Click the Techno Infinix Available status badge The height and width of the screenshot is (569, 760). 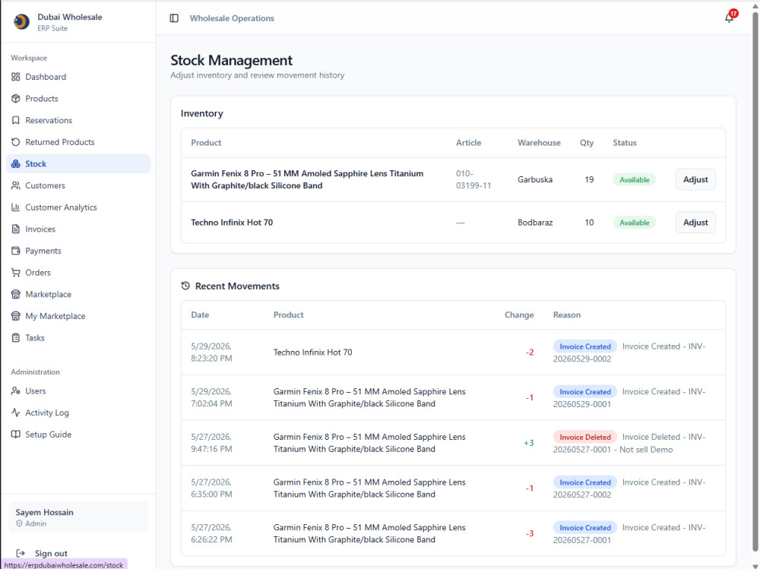[634, 223]
